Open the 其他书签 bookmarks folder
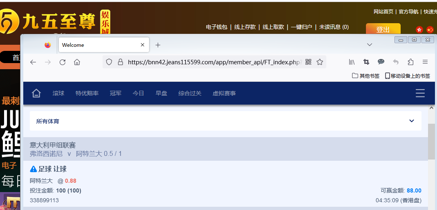The width and height of the screenshot is (437, 210). tap(366, 76)
